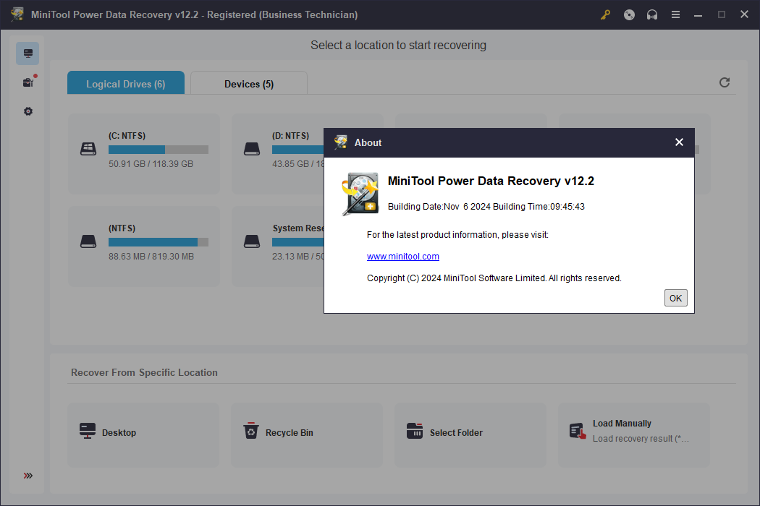This screenshot has height=506, width=760.
Task: Click the Recycle Bin icon
Action: [x=251, y=431]
